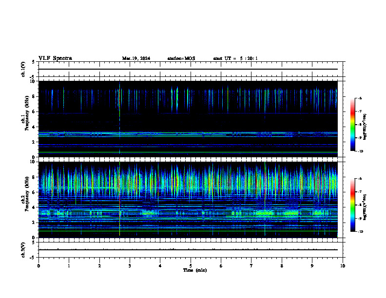Screen dimensions: 386x298
Task: Click tick label "4" on the Time axis
Action: (160, 266)
